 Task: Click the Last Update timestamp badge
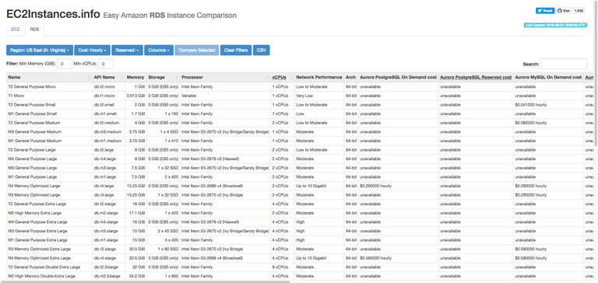point(556,25)
